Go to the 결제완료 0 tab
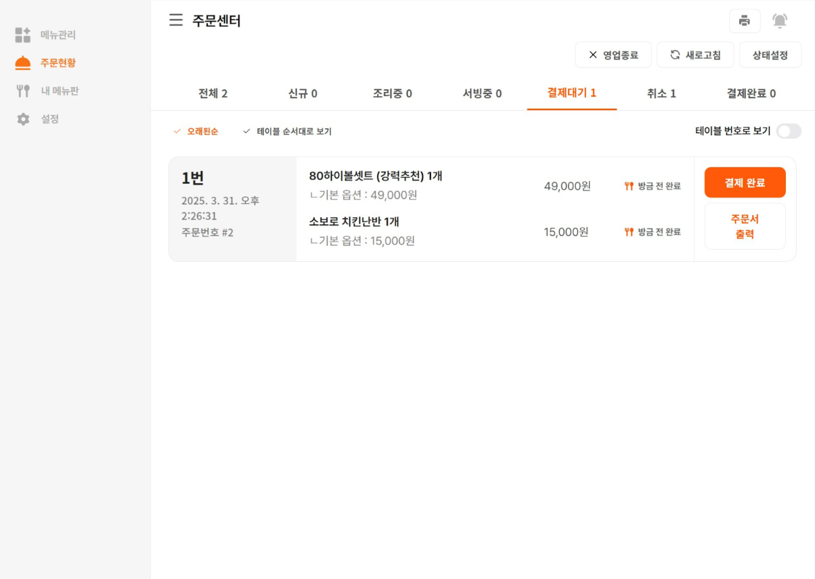 pos(751,93)
